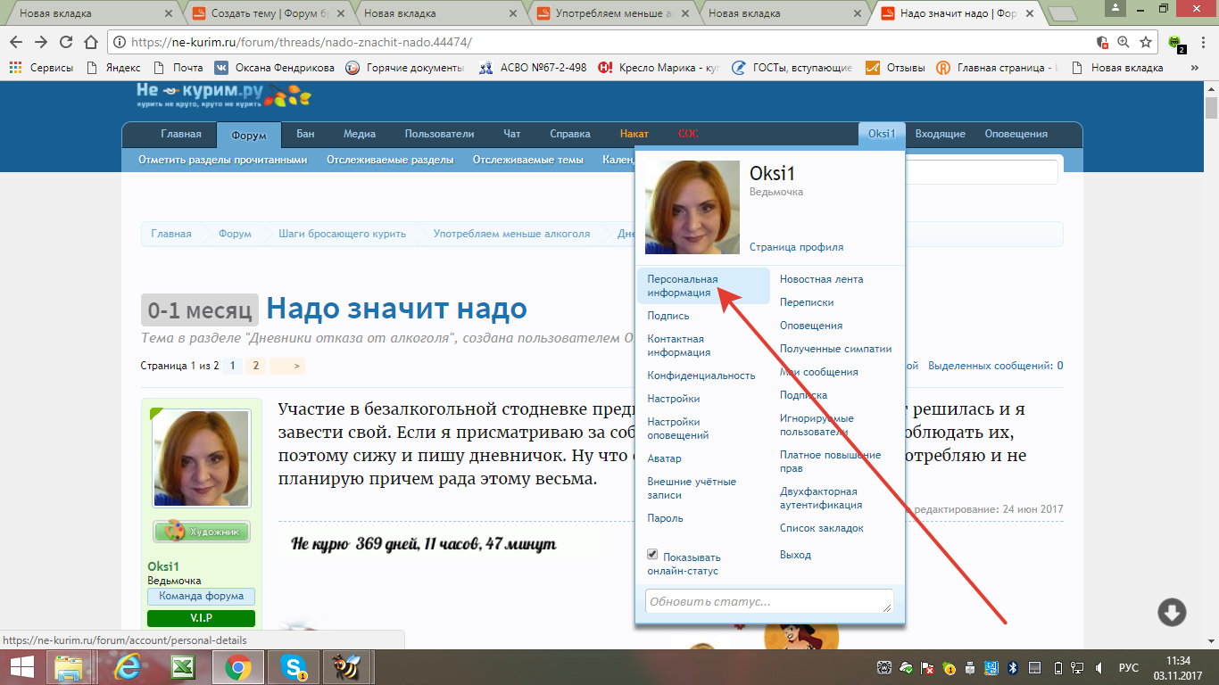
Task: Open the Страница профиля link
Action: pos(796,247)
